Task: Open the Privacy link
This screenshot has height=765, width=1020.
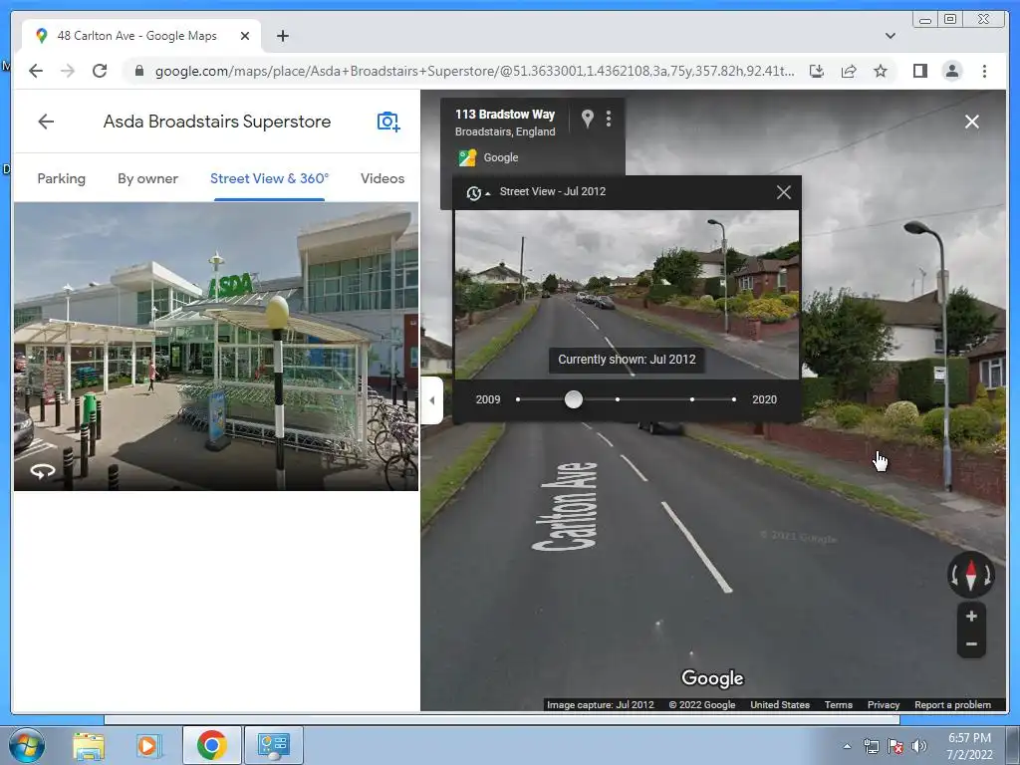Action: click(x=884, y=704)
